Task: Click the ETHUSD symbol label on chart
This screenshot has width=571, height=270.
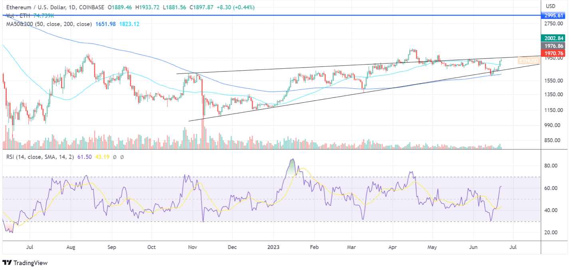Action: (529, 61)
